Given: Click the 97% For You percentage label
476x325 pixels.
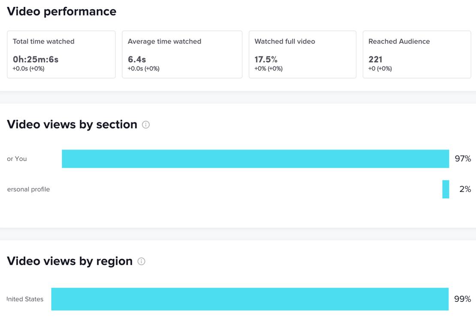Looking at the screenshot, I should point(463,159).
